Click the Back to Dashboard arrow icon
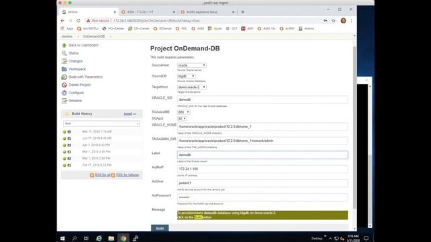The width and height of the screenshot is (431, 242). 65,45
